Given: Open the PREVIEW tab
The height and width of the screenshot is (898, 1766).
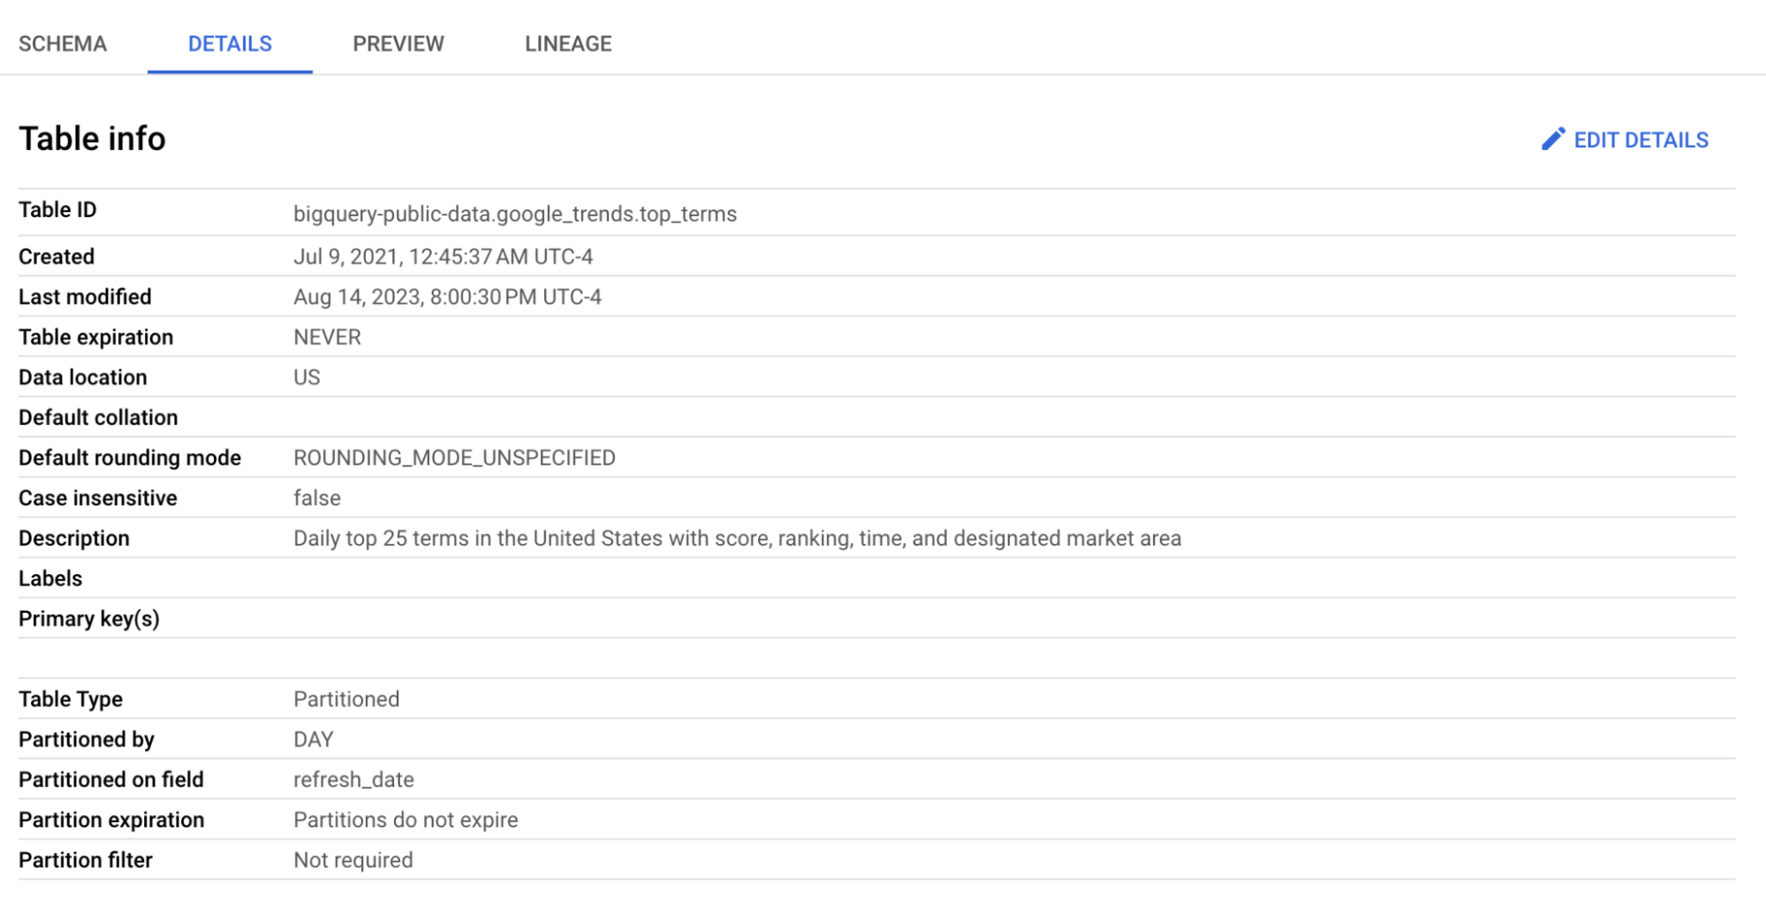Looking at the screenshot, I should click(398, 44).
